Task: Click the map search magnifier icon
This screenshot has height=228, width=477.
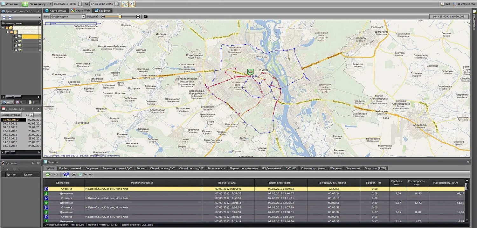Action: point(132,4)
